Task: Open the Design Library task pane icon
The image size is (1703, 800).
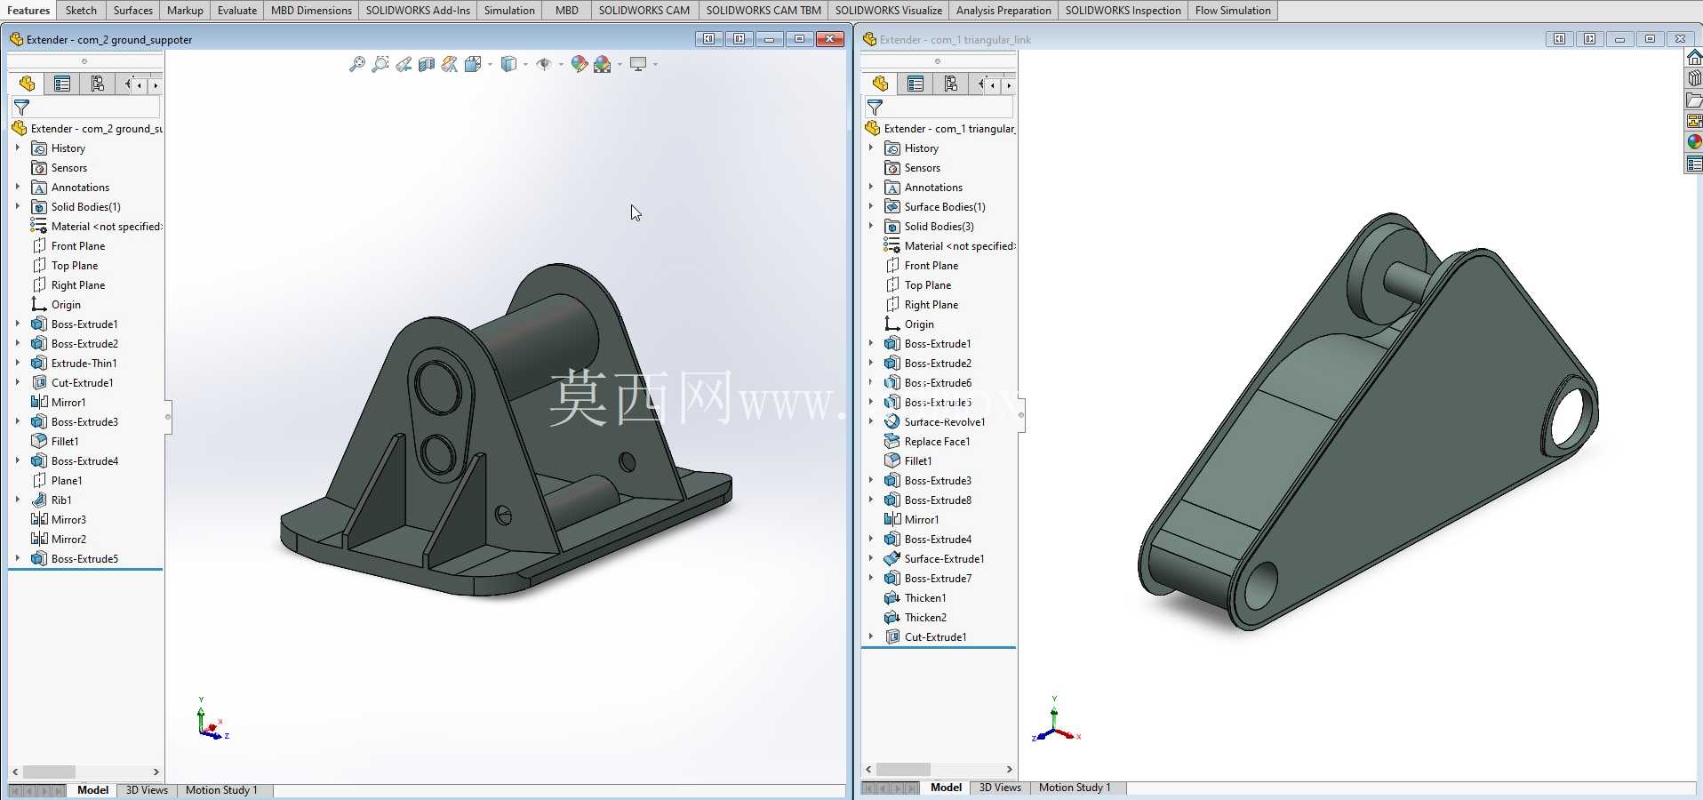Action: [x=1694, y=78]
